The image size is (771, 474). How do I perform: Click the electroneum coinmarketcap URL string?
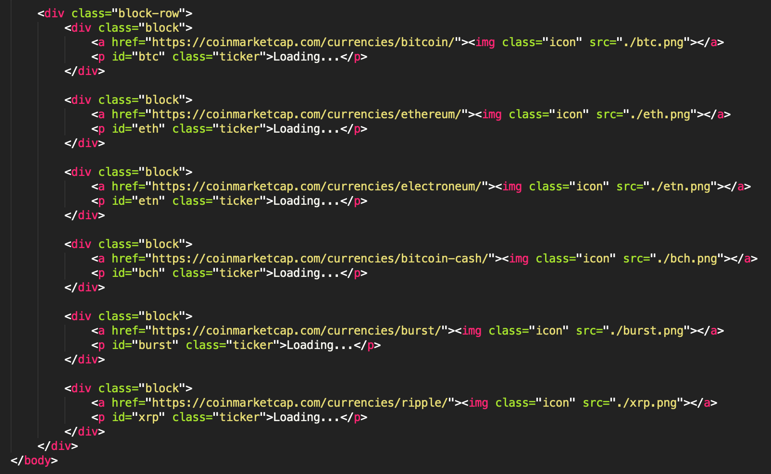click(x=317, y=187)
